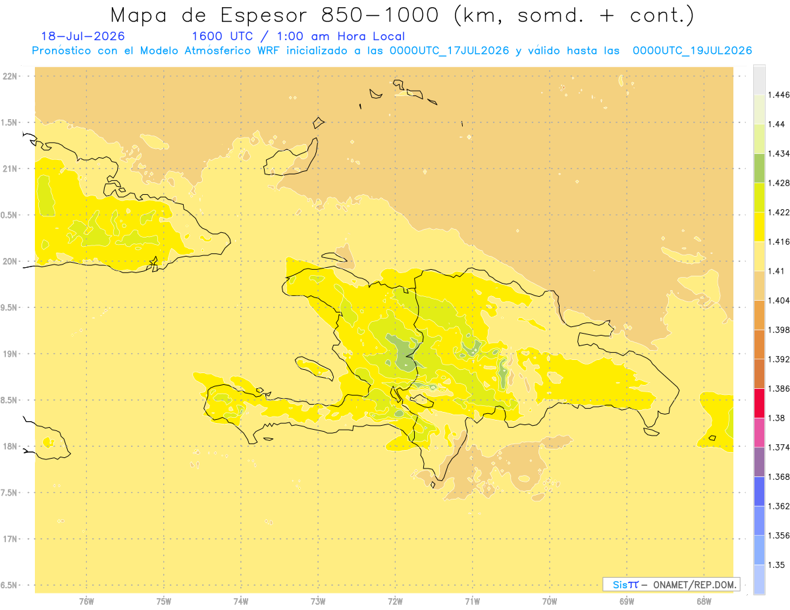The image size is (790, 610).
Task: Click the legend value '1.422'
Action: 779,213
